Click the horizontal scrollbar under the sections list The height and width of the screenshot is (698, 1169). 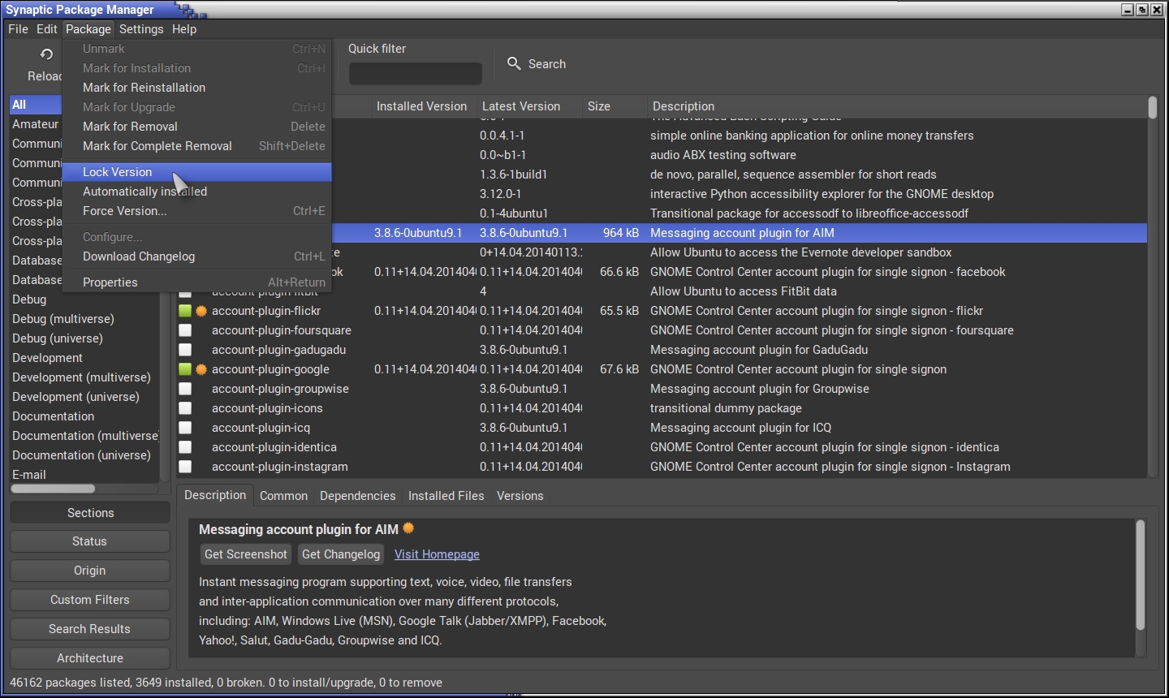(53, 489)
